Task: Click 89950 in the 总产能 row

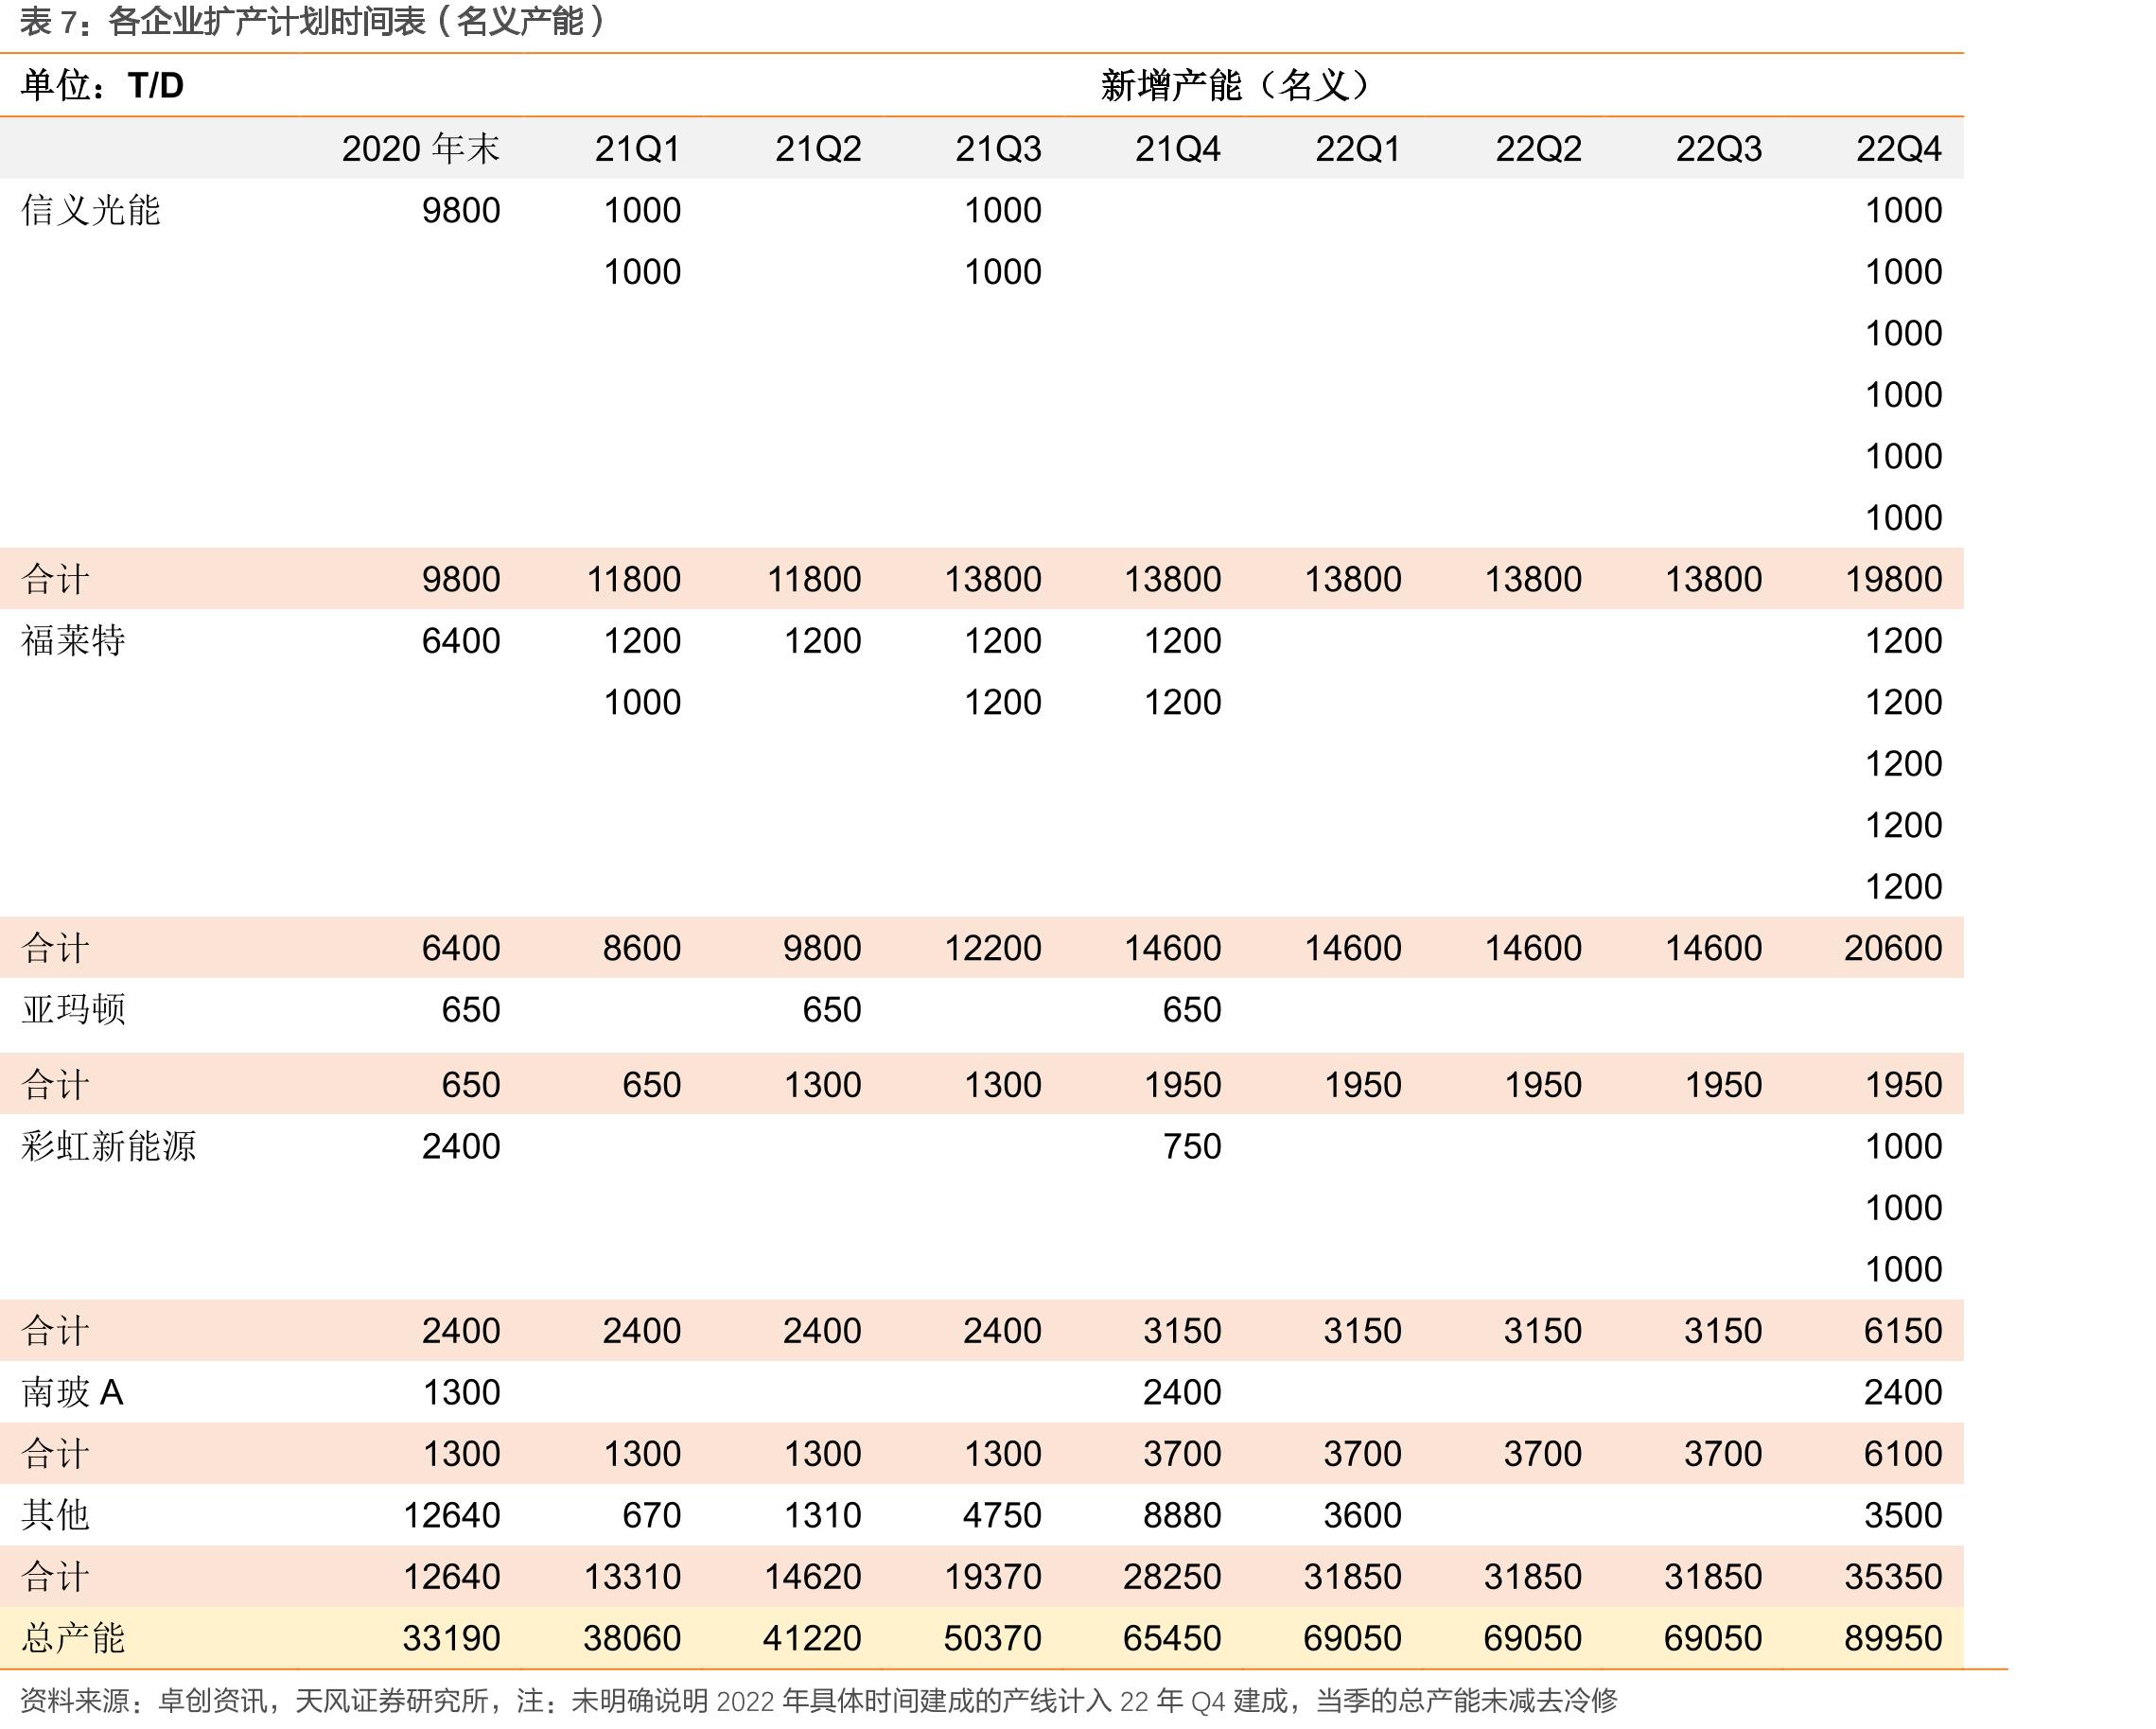Action: (x=1893, y=1638)
